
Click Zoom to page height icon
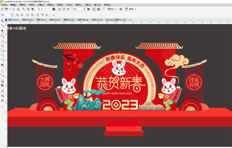click(x=47, y=15)
